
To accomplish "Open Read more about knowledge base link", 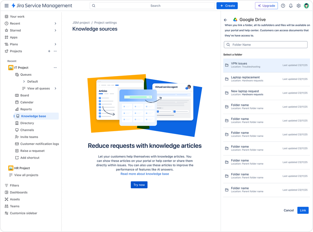I will pos(145,174).
